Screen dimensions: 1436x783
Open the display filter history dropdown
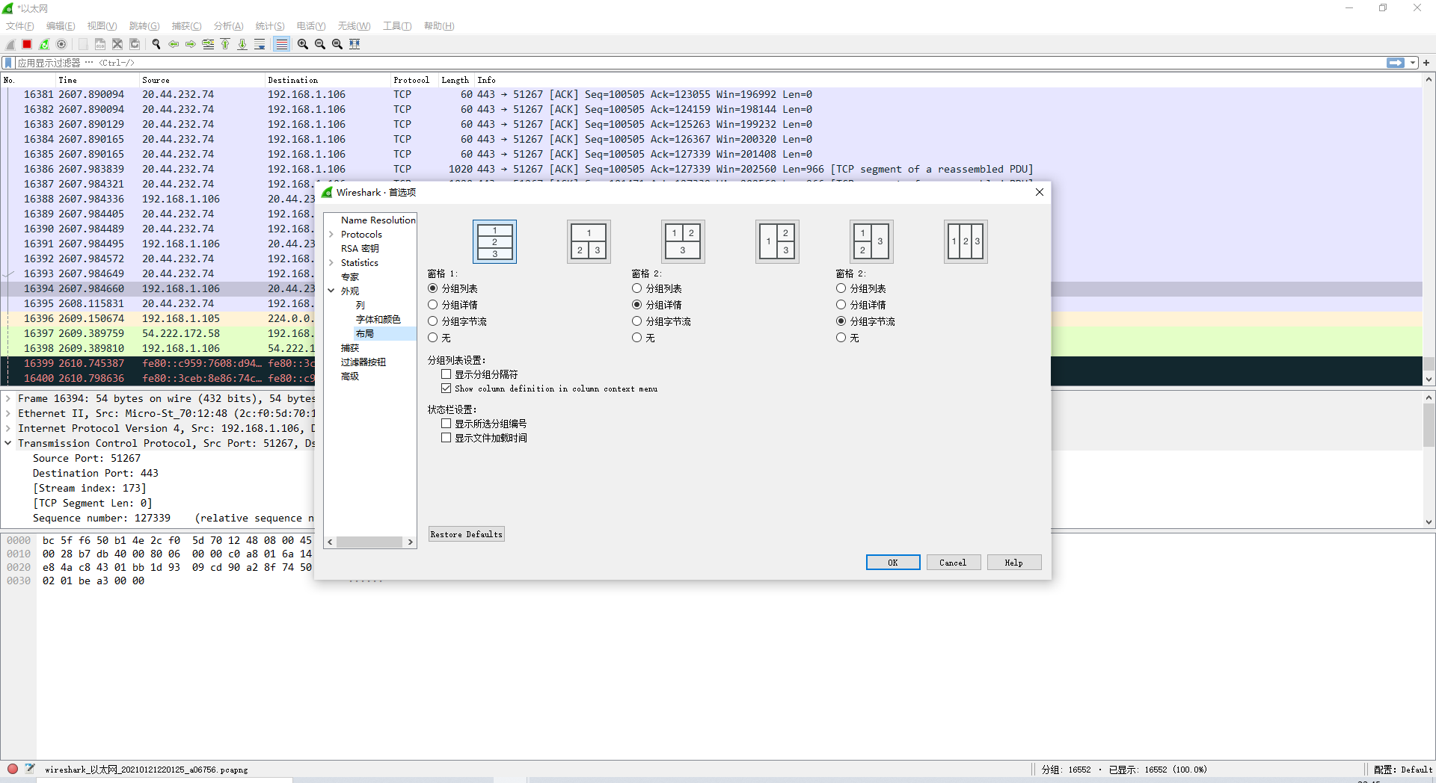pyautogui.click(x=1413, y=63)
